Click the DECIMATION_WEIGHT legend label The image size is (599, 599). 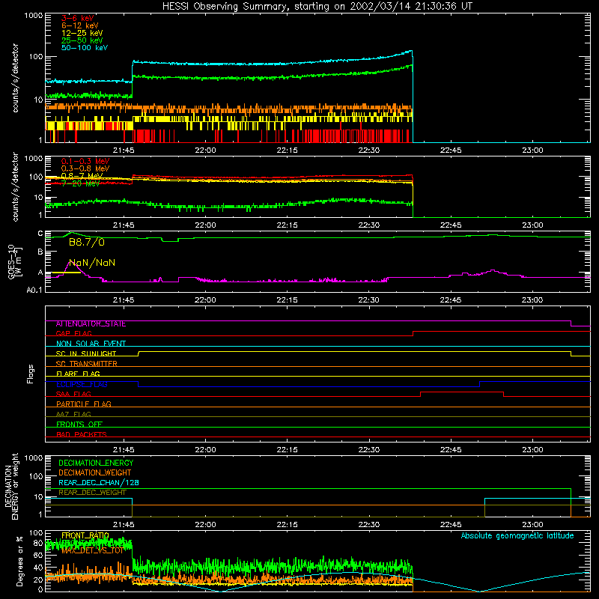point(95,472)
